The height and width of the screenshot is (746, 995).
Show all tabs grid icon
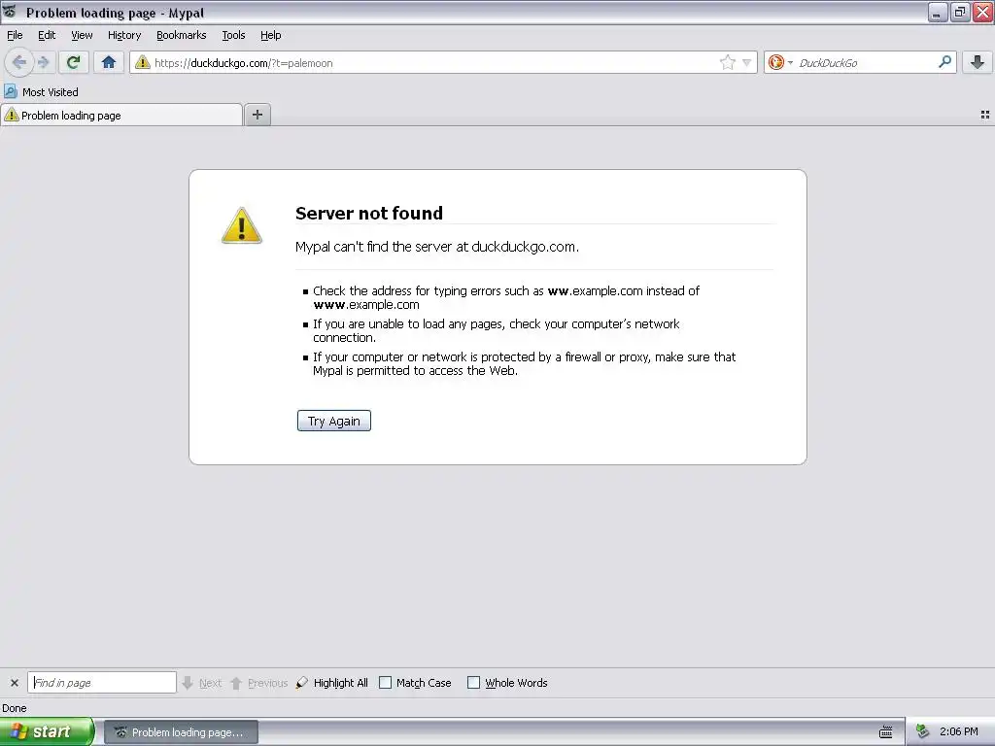tap(985, 115)
